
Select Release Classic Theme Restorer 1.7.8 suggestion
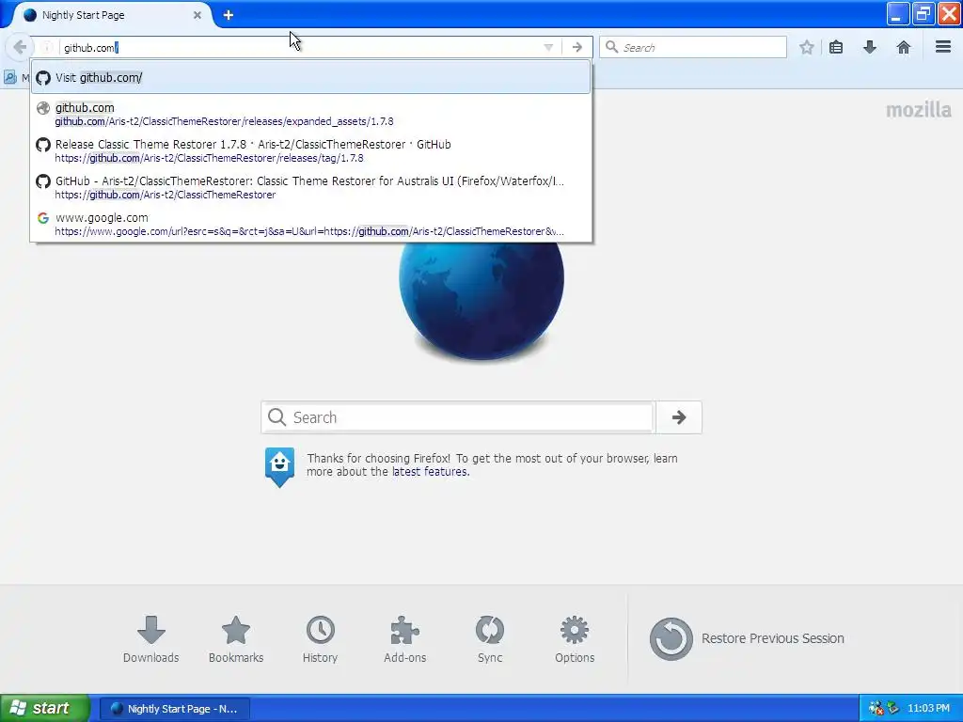click(x=310, y=151)
